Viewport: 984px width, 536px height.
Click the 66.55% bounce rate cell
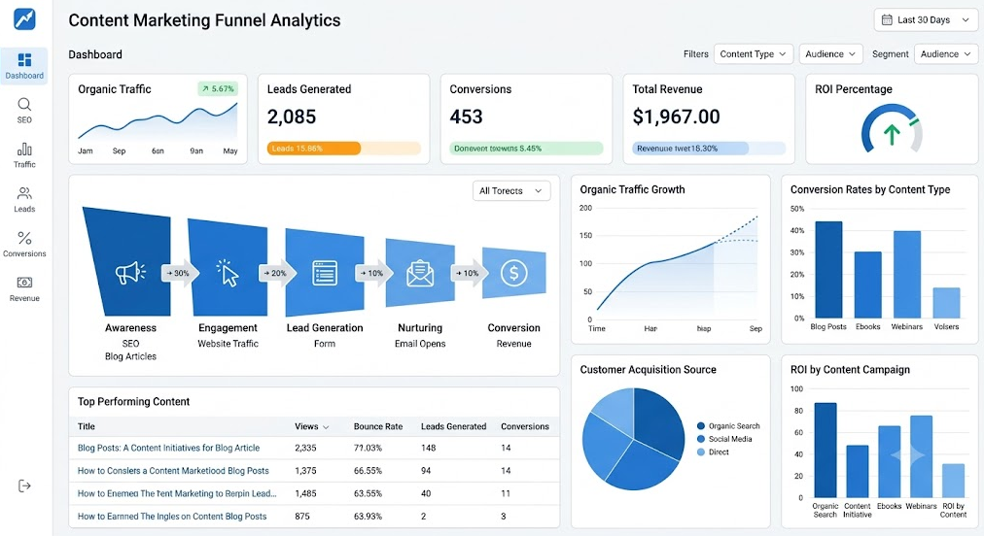coord(368,470)
